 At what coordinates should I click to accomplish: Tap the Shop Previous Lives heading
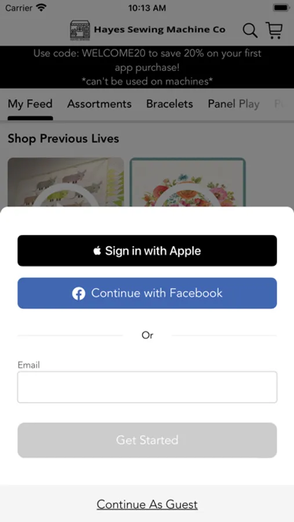point(63,139)
